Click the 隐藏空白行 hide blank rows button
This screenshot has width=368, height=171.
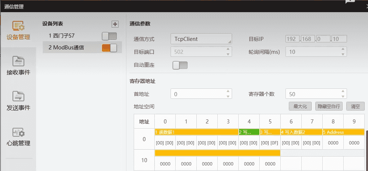click(x=329, y=107)
